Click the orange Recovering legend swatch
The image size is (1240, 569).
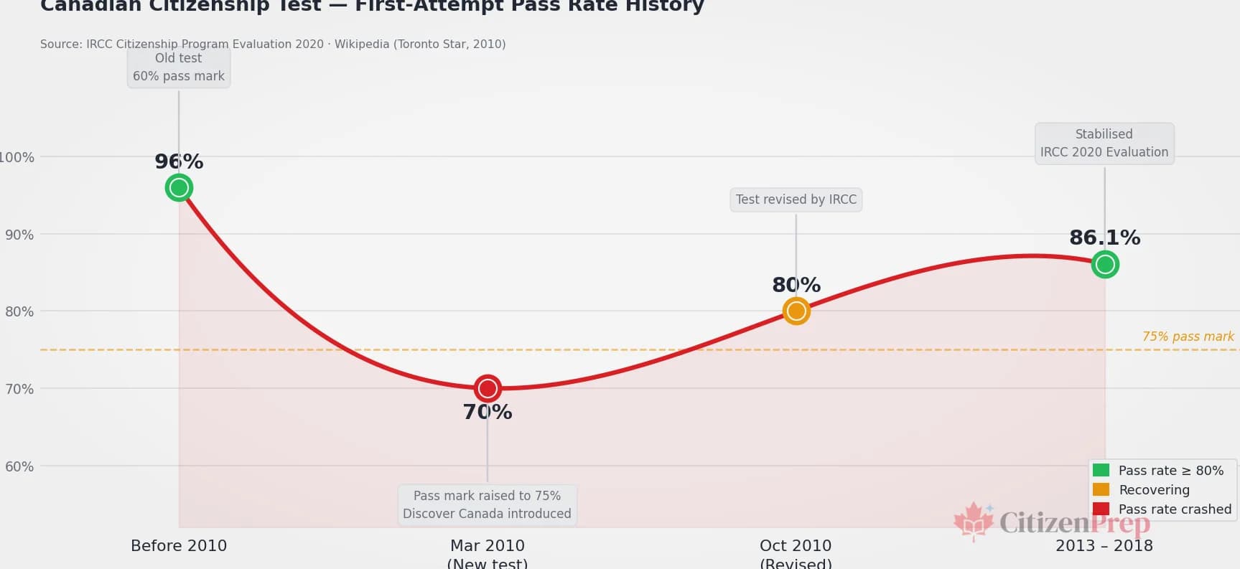point(1101,489)
